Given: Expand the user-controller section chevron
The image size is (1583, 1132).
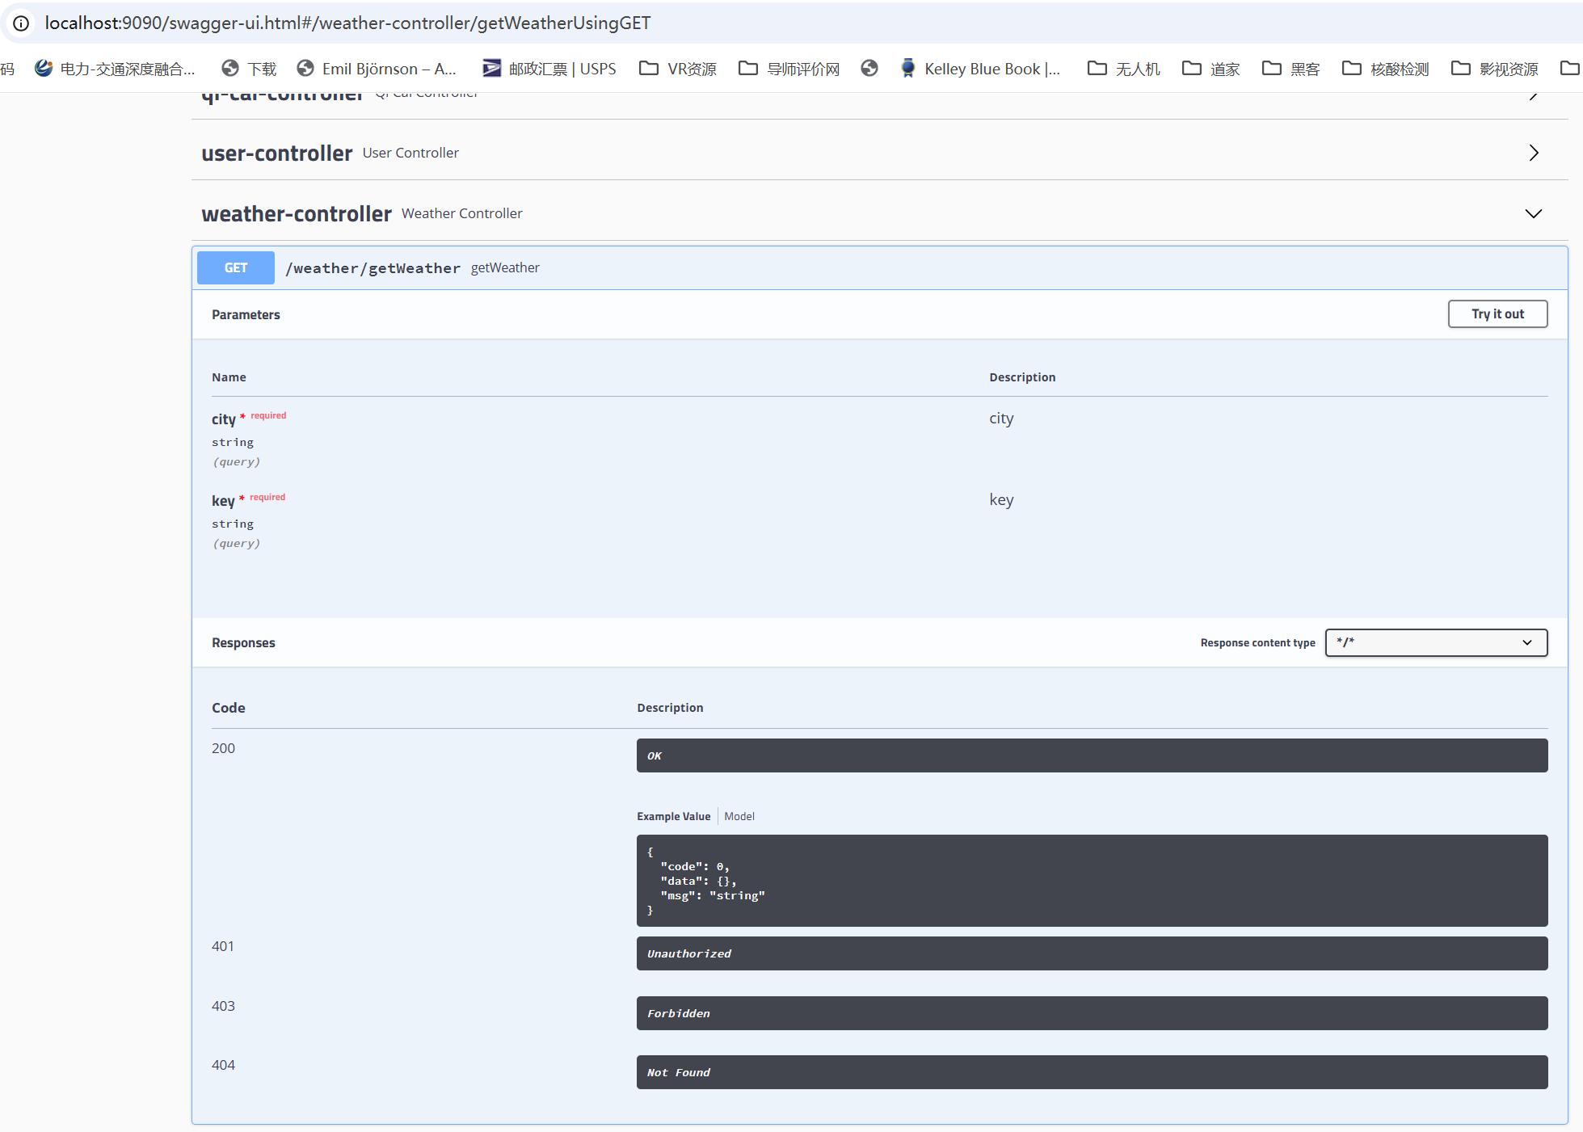Looking at the screenshot, I should point(1533,153).
